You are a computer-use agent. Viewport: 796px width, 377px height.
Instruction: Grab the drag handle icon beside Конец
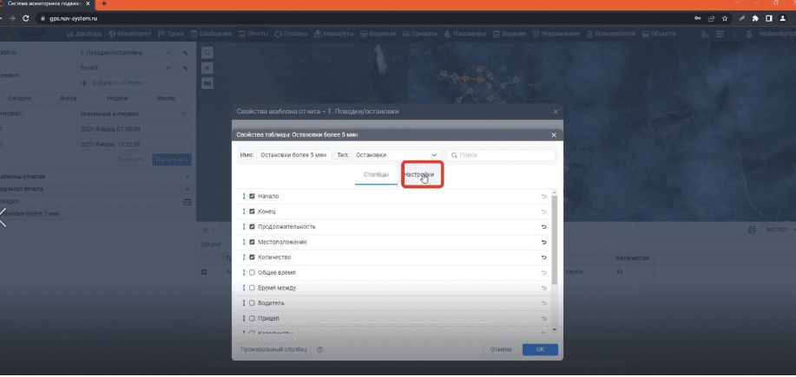click(244, 211)
